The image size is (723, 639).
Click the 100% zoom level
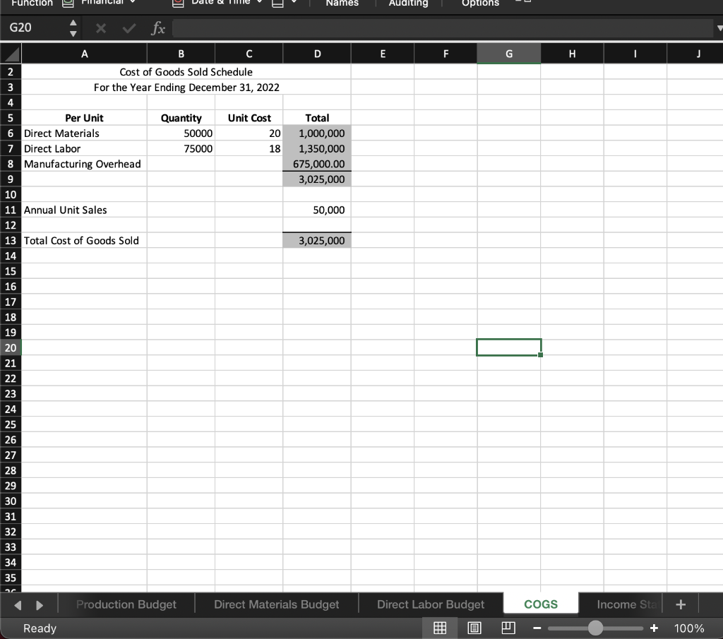pyautogui.click(x=689, y=628)
